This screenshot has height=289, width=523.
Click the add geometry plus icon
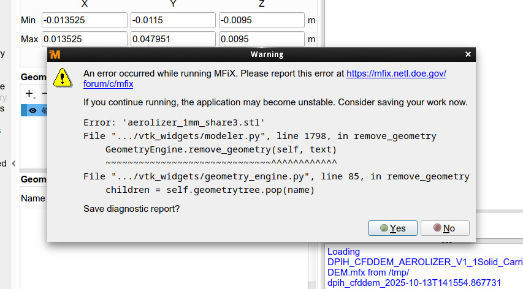(29, 94)
